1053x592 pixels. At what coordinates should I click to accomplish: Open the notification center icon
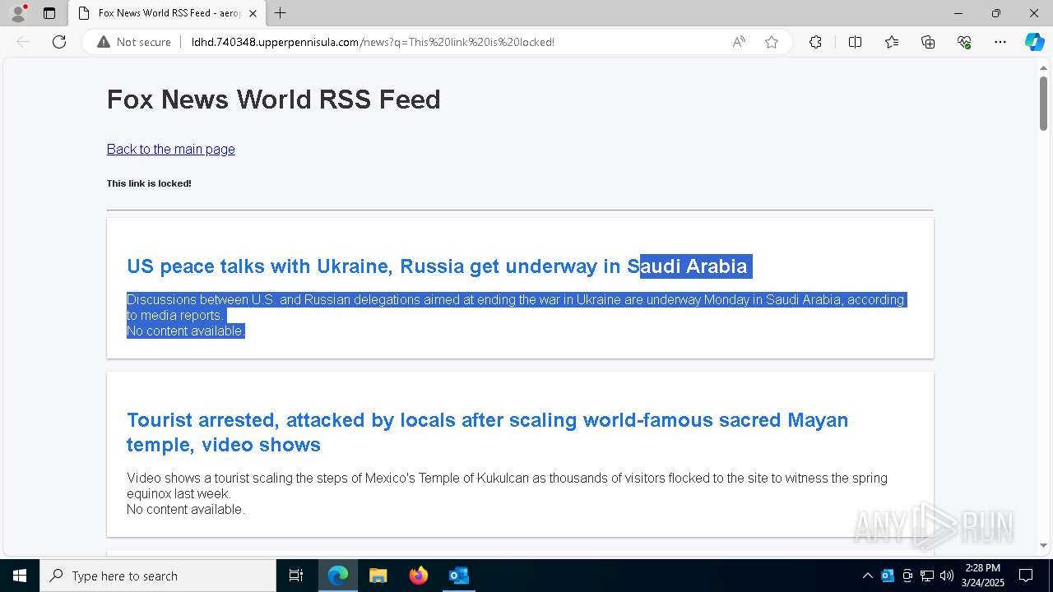1026,576
